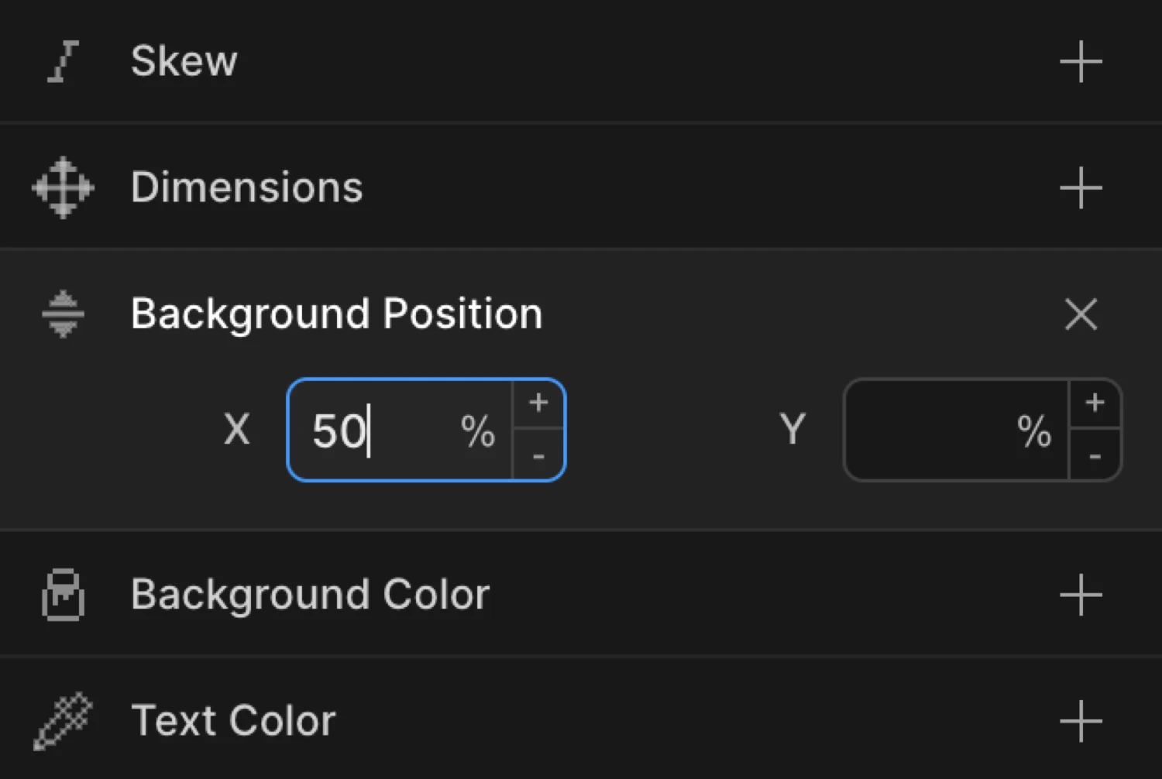Image resolution: width=1162 pixels, height=779 pixels.
Task: Click the plus icon beside Dimensions
Action: (1081, 187)
